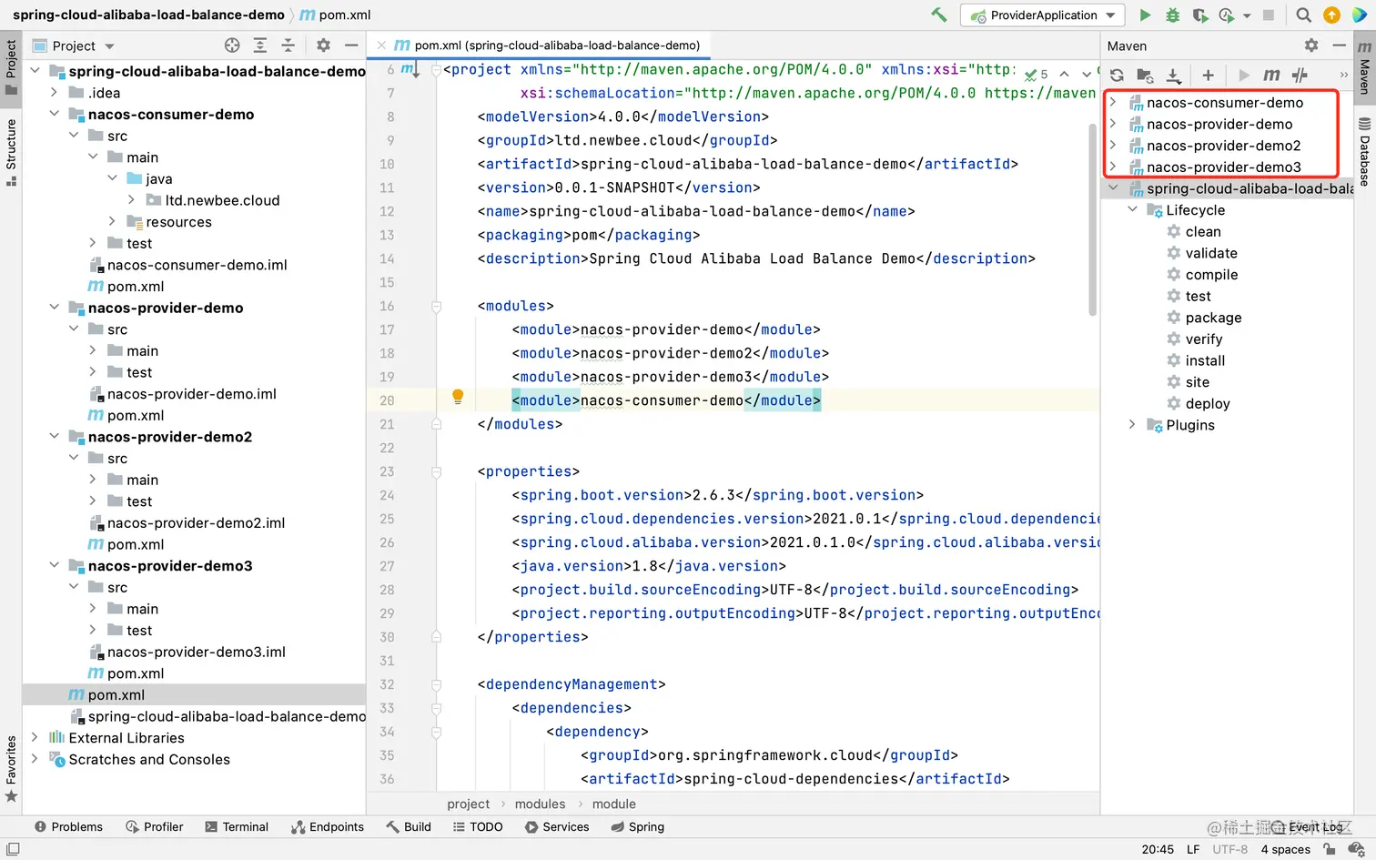1376x860 pixels.
Task: Toggle read-only lock in status bar
Action: 1330,849
